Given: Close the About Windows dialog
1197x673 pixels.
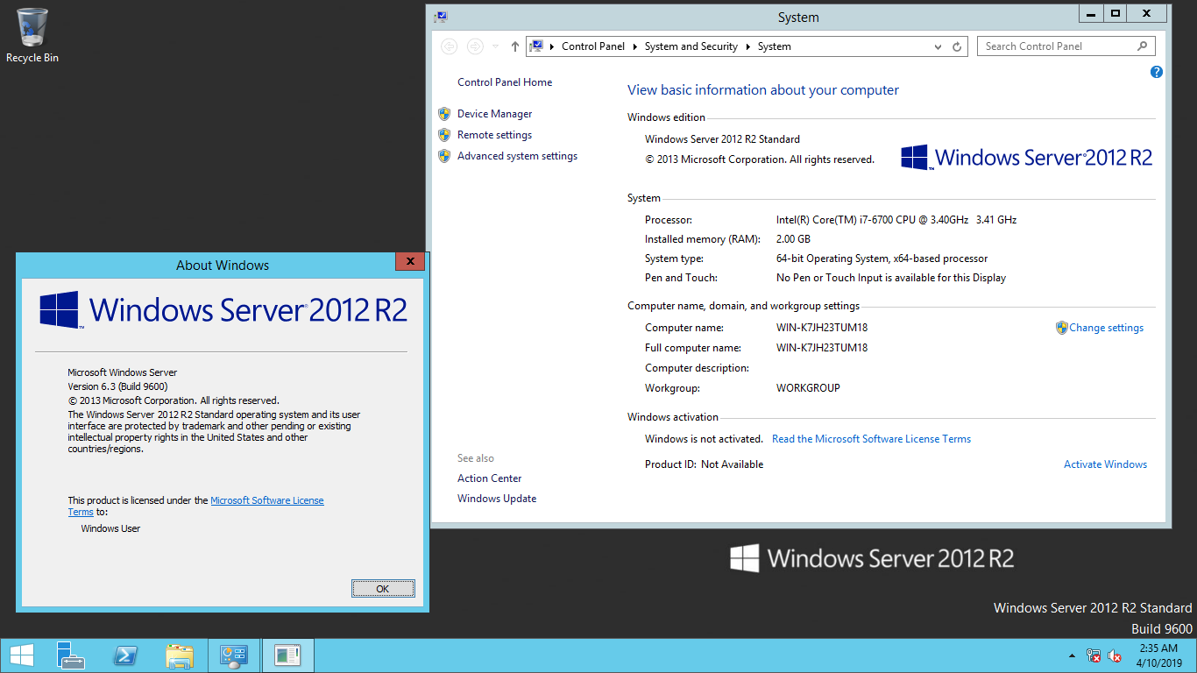Looking at the screenshot, I should (x=410, y=261).
